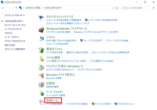Image resolution: width=157 pixels, height=110 pixels.
Task: Click リモート アシスタンスの起動 link
Action: click(117, 40)
